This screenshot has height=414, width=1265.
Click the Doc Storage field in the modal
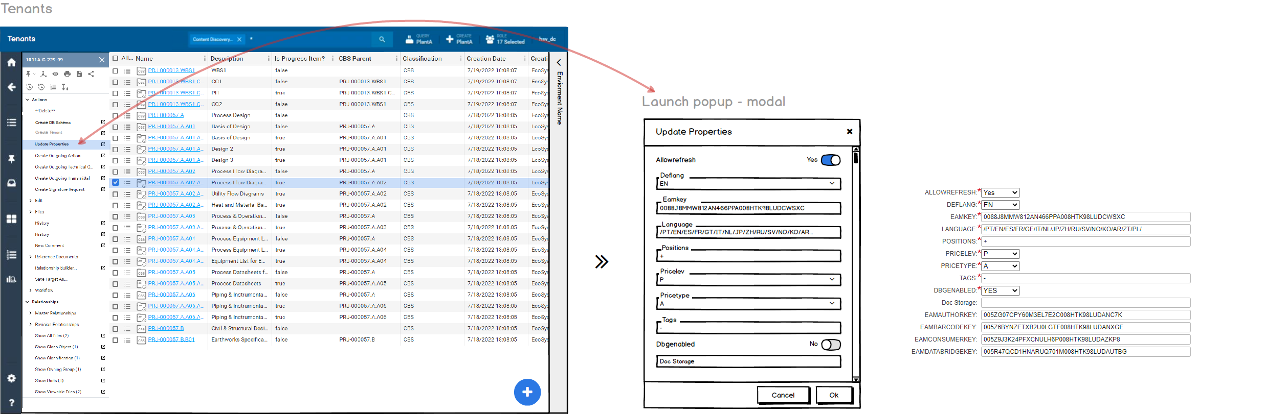click(749, 361)
